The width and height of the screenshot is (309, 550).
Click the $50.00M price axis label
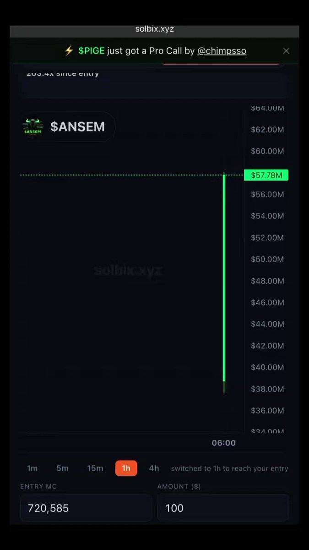(267, 259)
